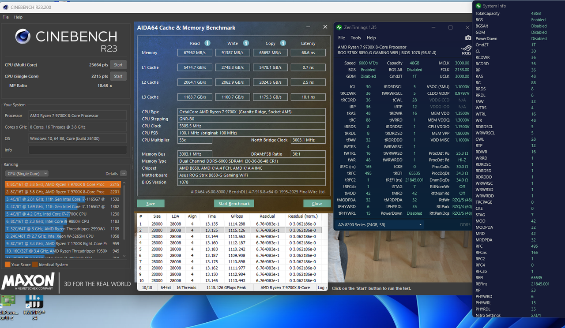Take a screenshot with ZenTimings camera icon
Image resolution: width=565 pixels, height=328 pixels.
468,38
